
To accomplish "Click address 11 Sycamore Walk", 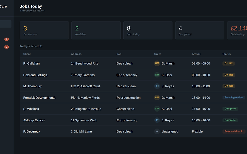I will (84, 120).
